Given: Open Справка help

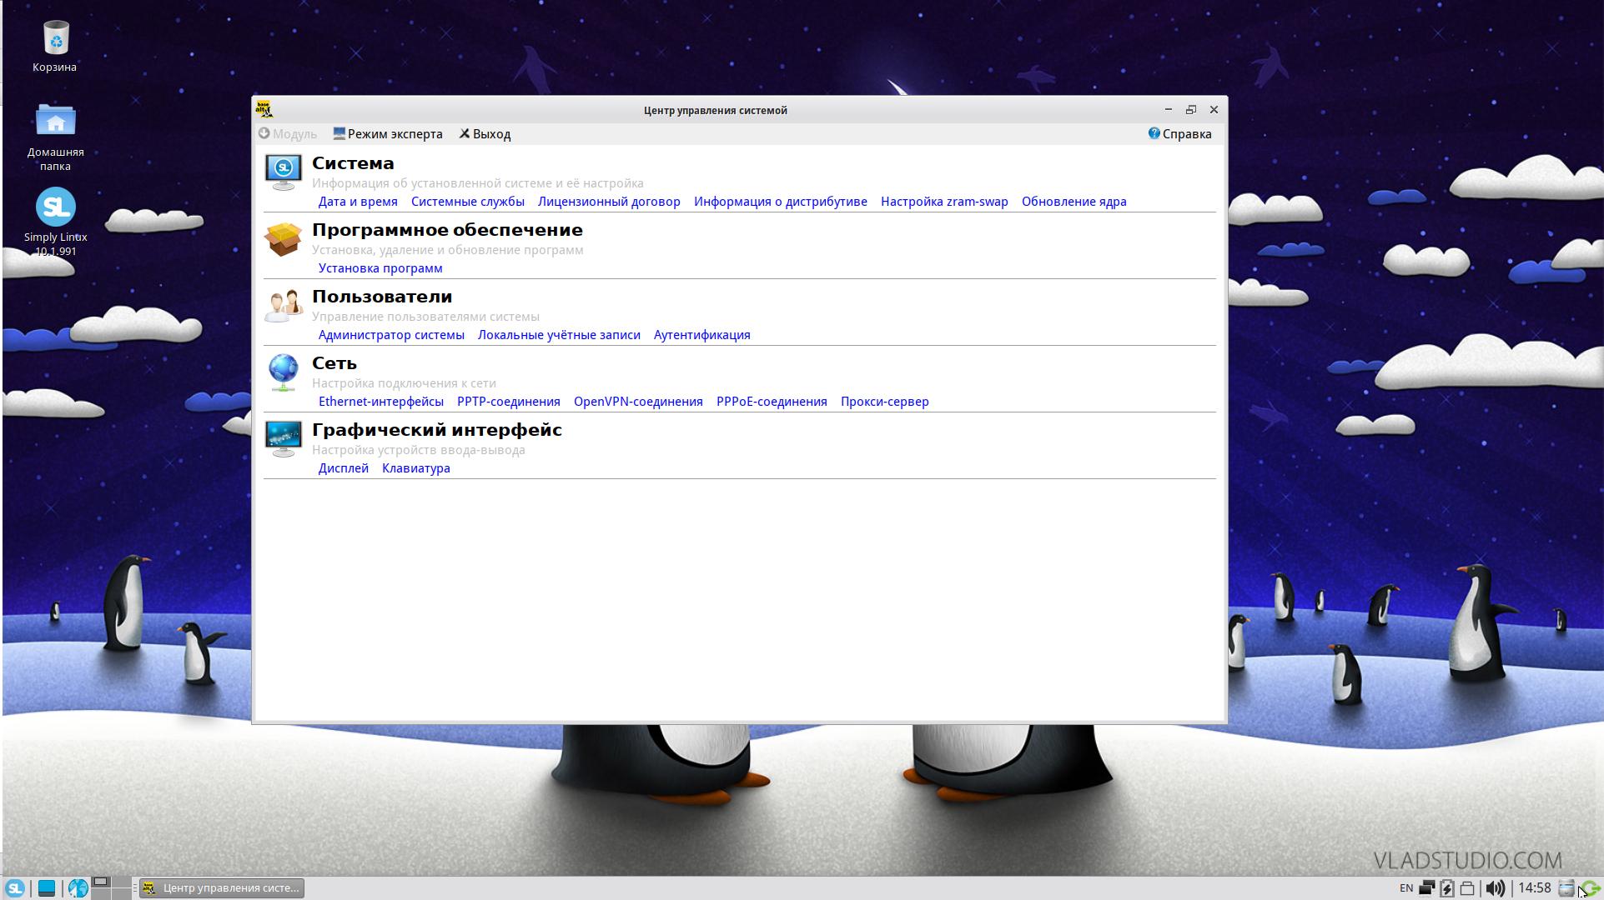Looking at the screenshot, I should click(1179, 134).
